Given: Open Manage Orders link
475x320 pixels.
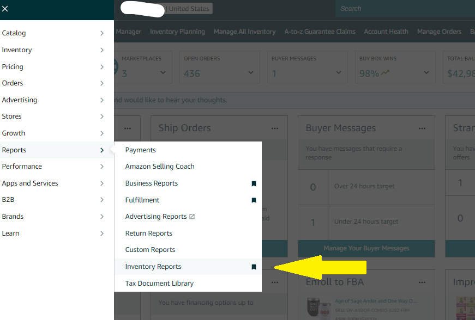Looking at the screenshot, I should click(439, 32).
